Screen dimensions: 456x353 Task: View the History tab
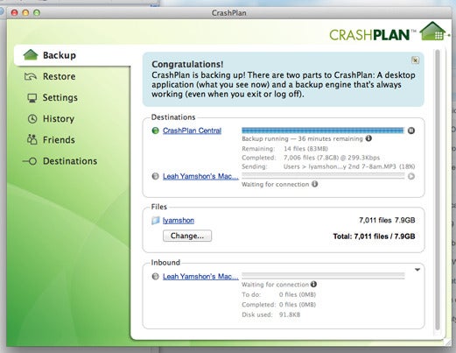[x=59, y=119]
